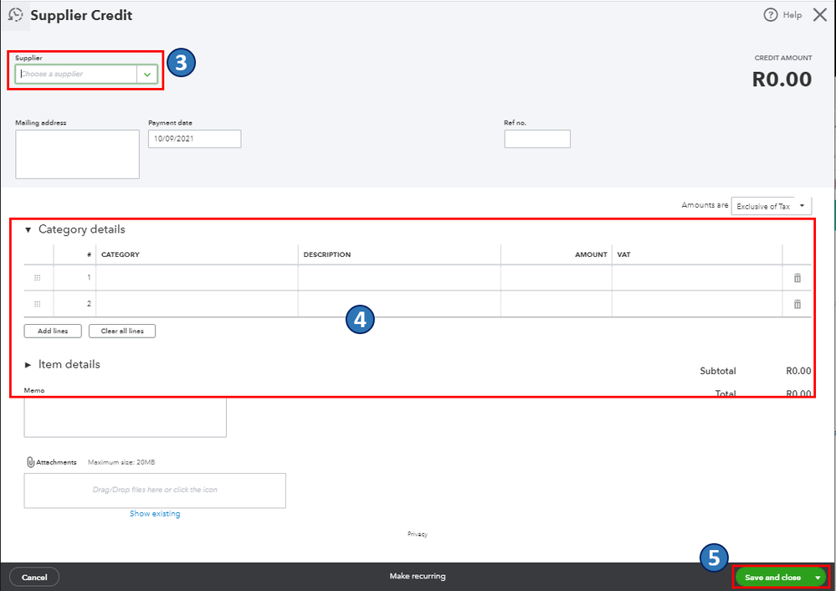Expand the Item details section
836x591 pixels.
coord(28,365)
